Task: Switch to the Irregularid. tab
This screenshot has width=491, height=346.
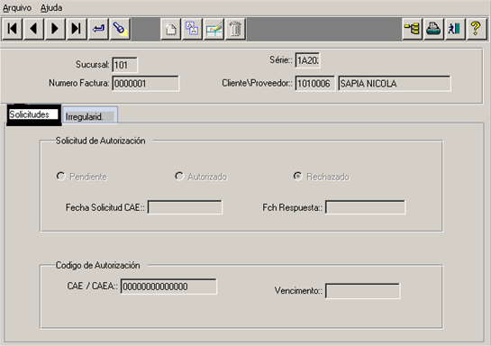Action: pyautogui.click(x=90, y=115)
